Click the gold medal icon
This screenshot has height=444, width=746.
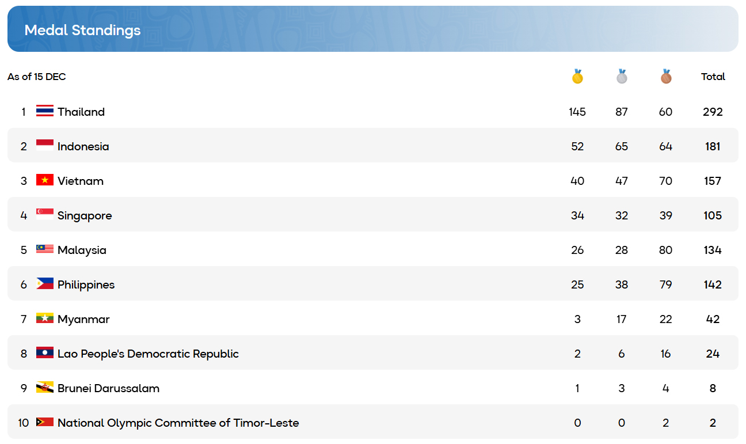(577, 77)
